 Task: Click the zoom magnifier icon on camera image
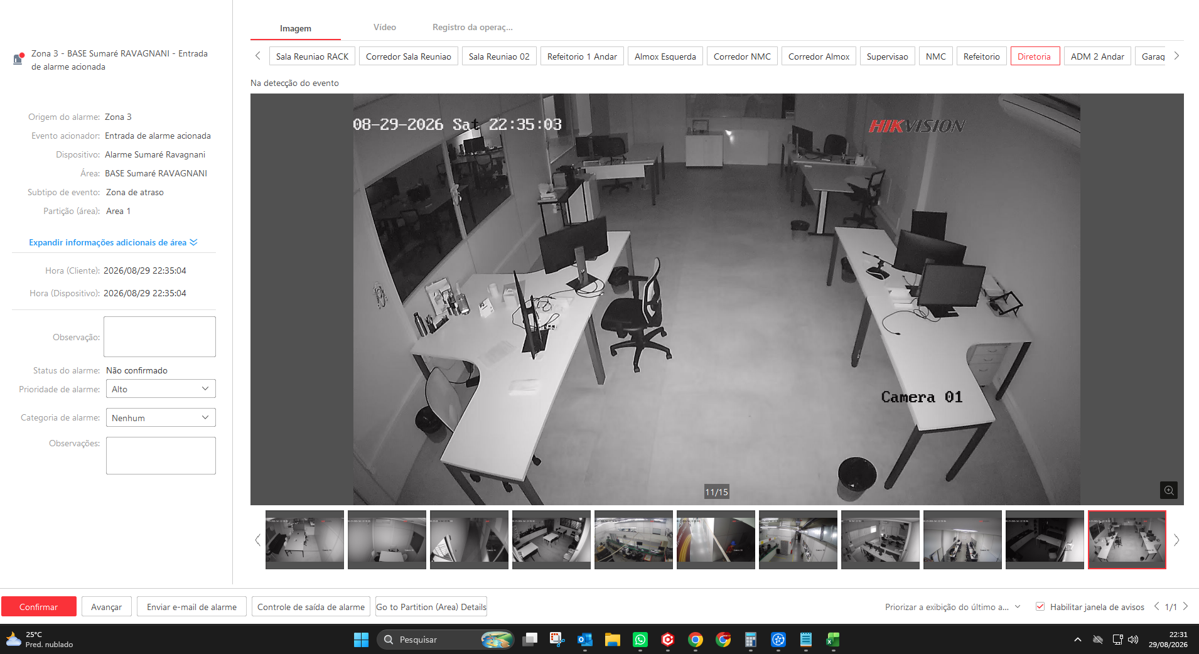click(1168, 490)
